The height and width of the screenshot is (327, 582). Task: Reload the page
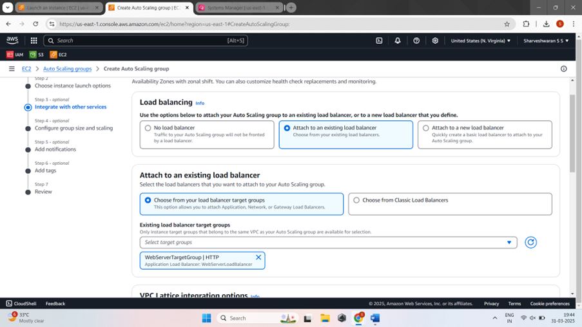[35, 24]
